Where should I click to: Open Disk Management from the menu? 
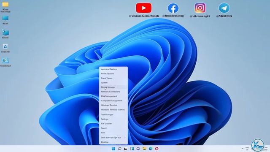(113, 96)
